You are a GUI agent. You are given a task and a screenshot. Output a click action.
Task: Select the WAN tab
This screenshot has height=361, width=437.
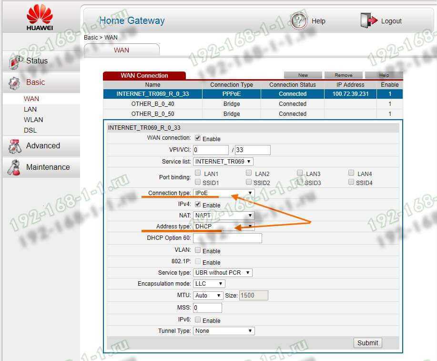click(x=122, y=50)
